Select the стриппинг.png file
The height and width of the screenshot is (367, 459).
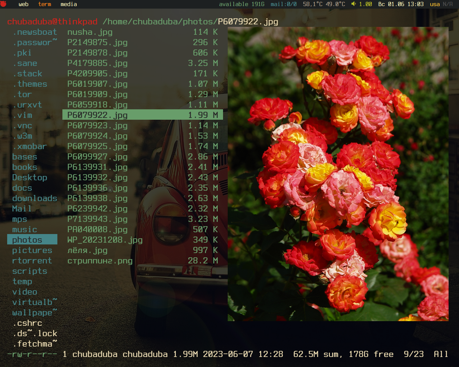100,261
